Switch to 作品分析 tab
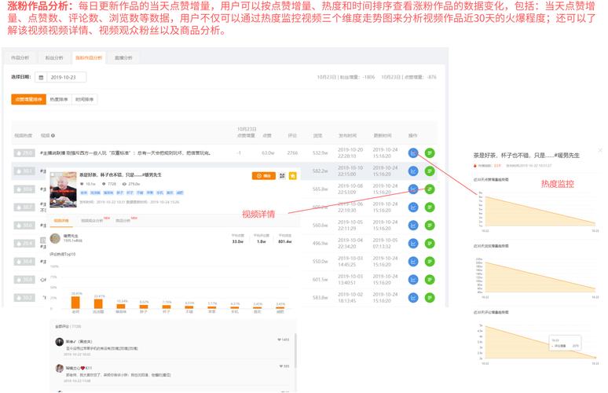Screen dimensions: 608x393 click(20, 57)
